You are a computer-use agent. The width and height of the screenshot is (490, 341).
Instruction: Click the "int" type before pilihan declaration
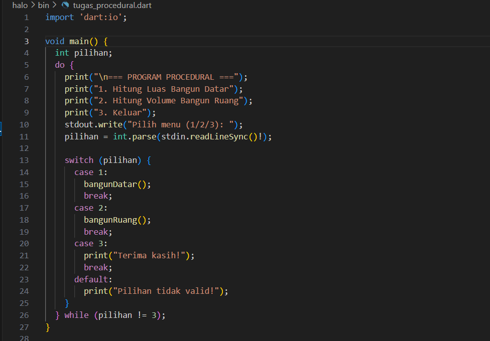62,53
